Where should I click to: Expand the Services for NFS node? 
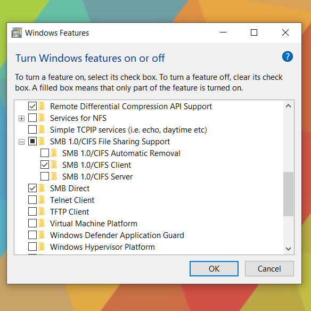pyautogui.click(x=21, y=119)
